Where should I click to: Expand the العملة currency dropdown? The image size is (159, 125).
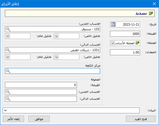[x=113, y=43]
